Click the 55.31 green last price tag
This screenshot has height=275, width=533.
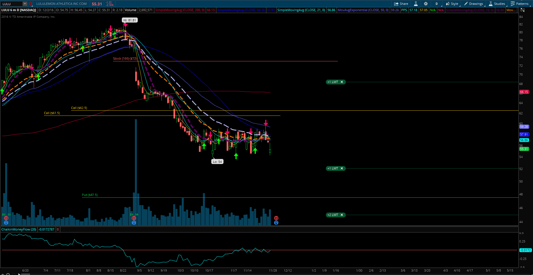524,149
